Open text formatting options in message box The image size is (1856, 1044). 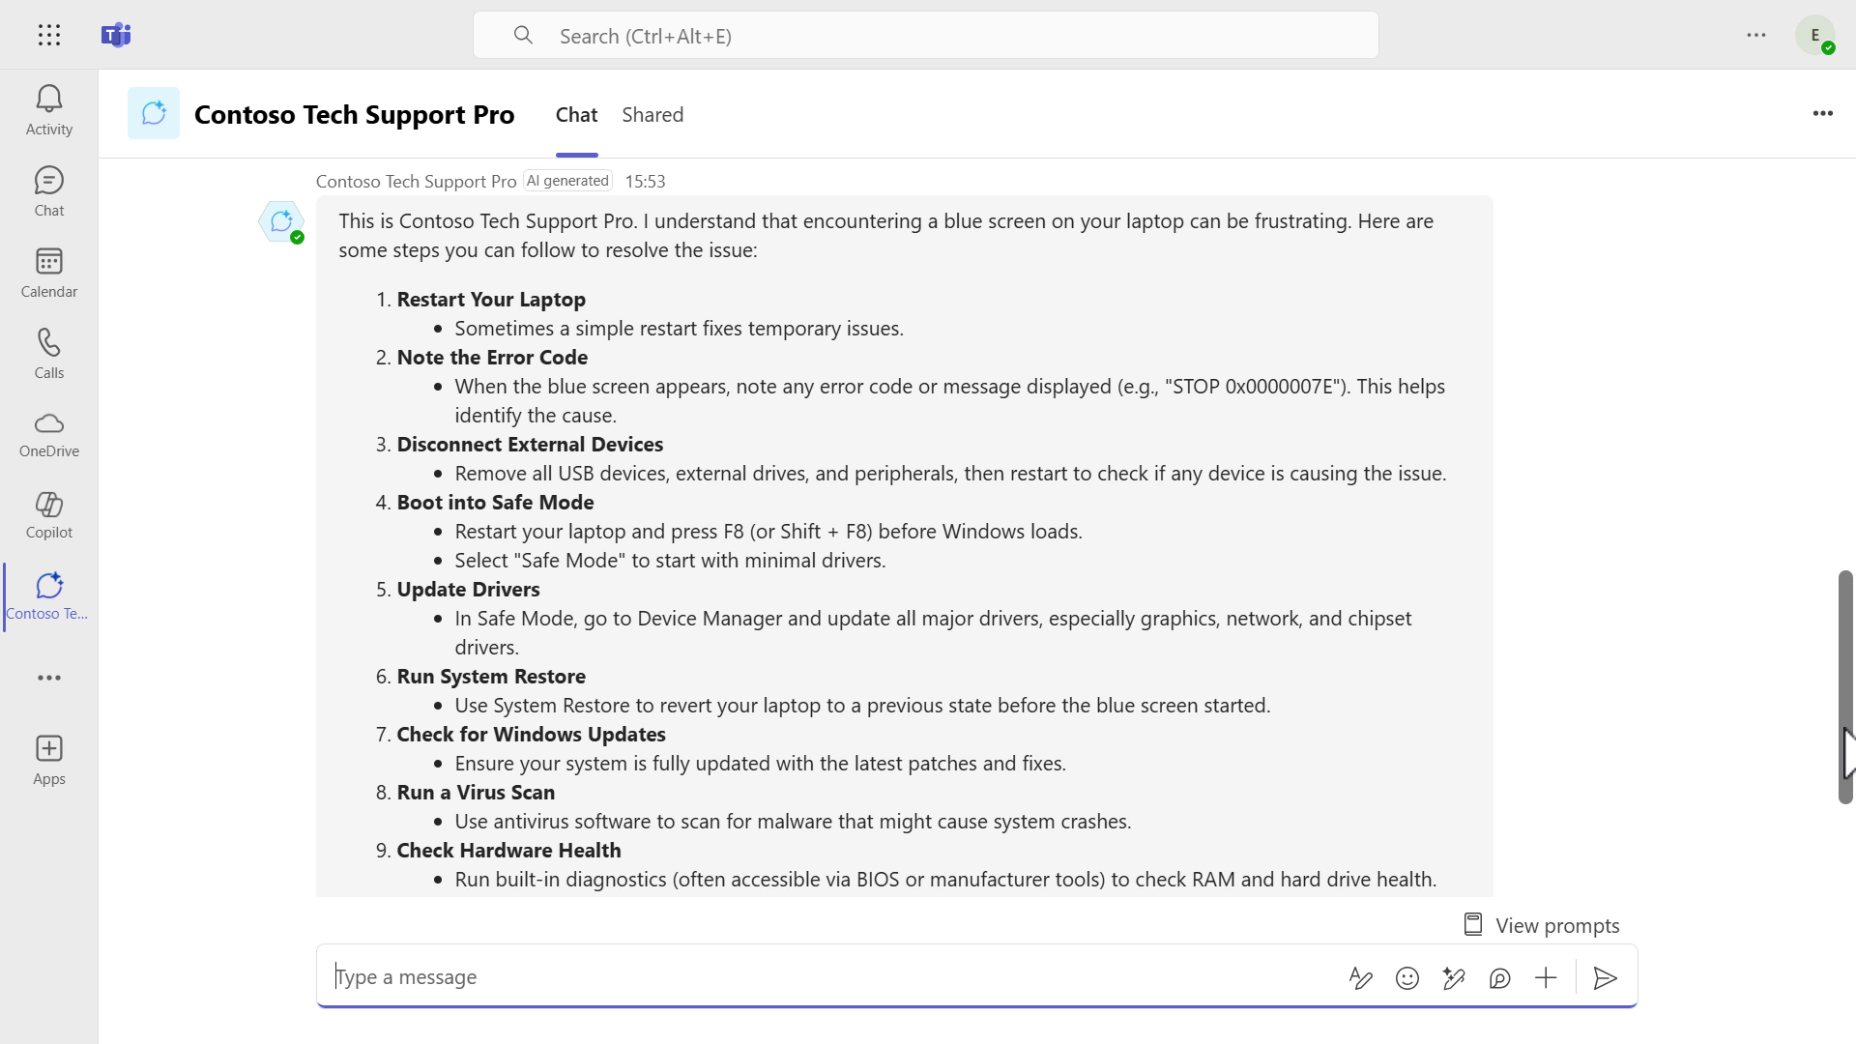coord(1360,977)
